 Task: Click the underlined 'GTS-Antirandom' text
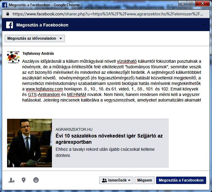pyautogui.click(x=44, y=94)
